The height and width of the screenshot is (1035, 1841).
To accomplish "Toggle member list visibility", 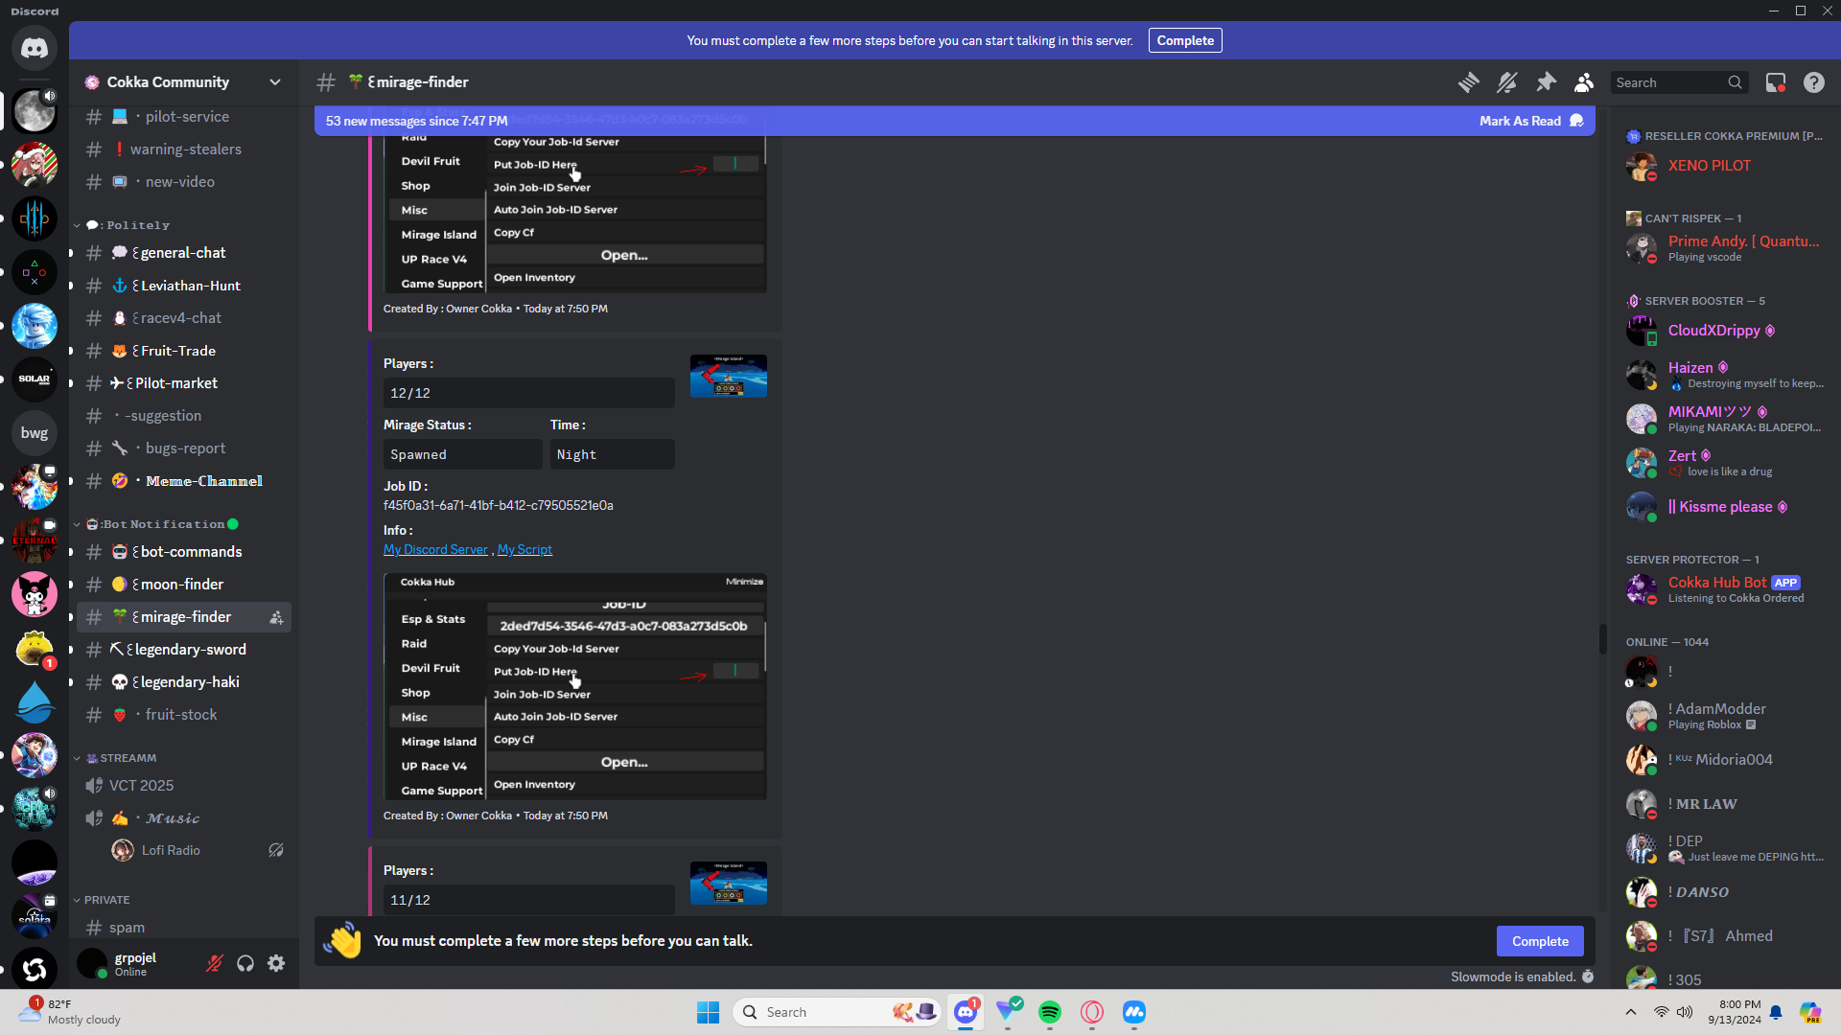I will pos(1584,82).
